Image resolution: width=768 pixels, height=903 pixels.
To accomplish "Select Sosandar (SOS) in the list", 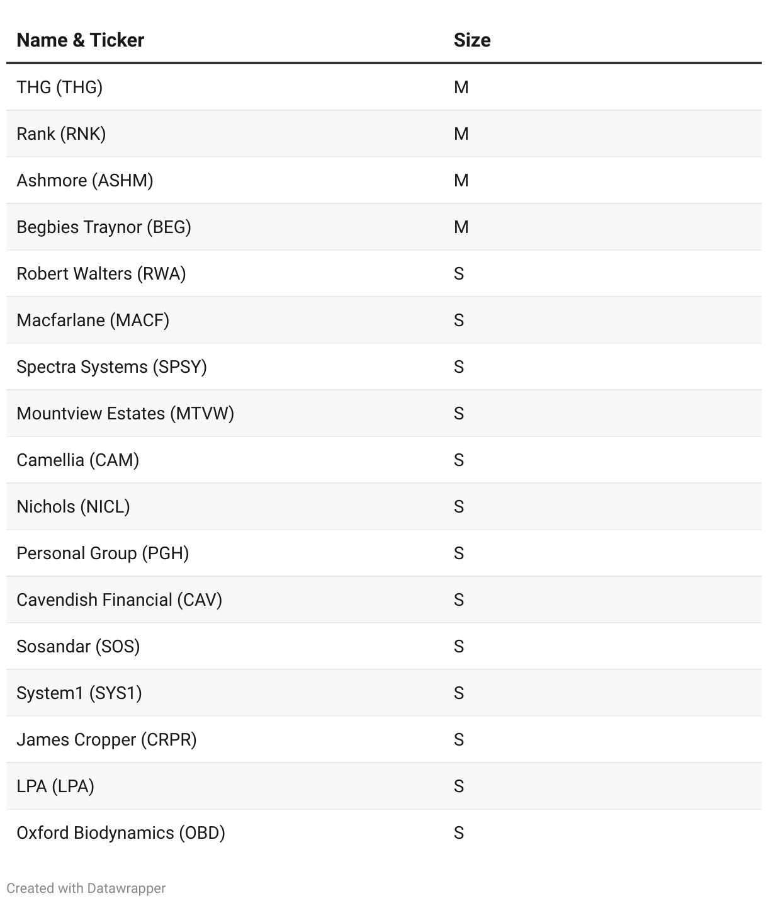I will [x=78, y=646].
